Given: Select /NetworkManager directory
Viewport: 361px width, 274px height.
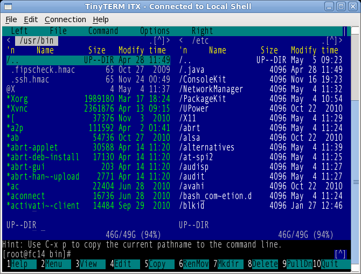Looking at the screenshot, I should tap(261, 89).
